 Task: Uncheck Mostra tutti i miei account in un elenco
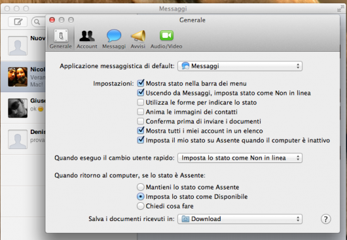[x=141, y=131]
